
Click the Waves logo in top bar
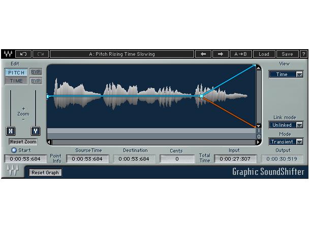[x=8, y=54]
